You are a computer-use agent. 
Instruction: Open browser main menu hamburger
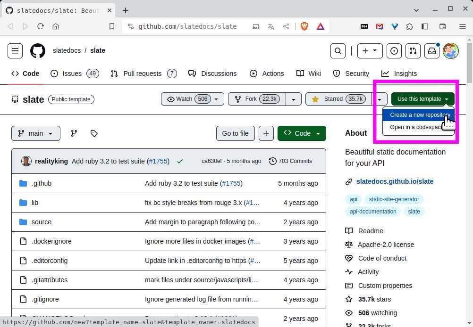tap(463, 26)
